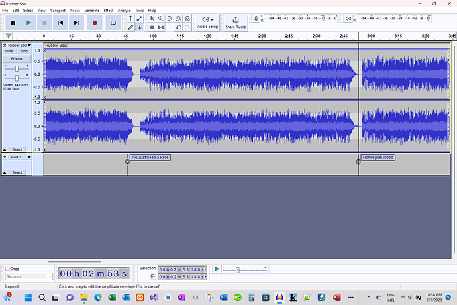Click the 'Norwegian Wood' label
The height and width of the screenshot is (305, 457).
378,158
